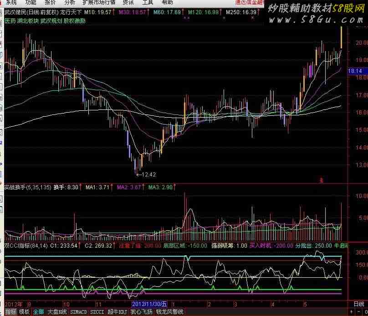This screenshot has height=316, width=368.
Task: Click the 武汉健民(日线,前复权) chart title
Action: (31, 12)
